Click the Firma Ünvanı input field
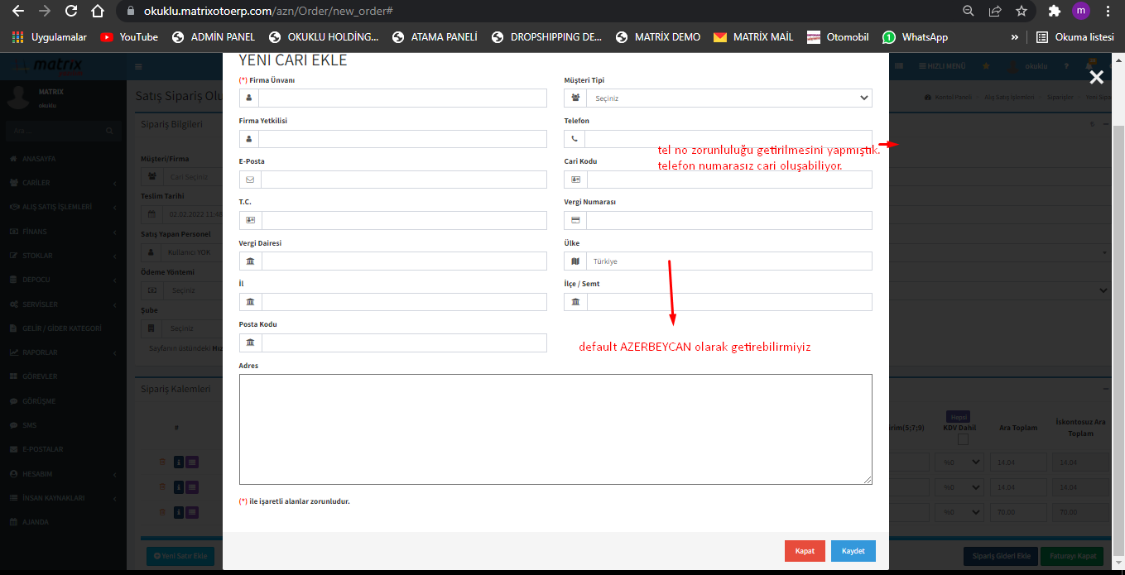Screen dimensions: 1125x575 (x=402, y=98)
